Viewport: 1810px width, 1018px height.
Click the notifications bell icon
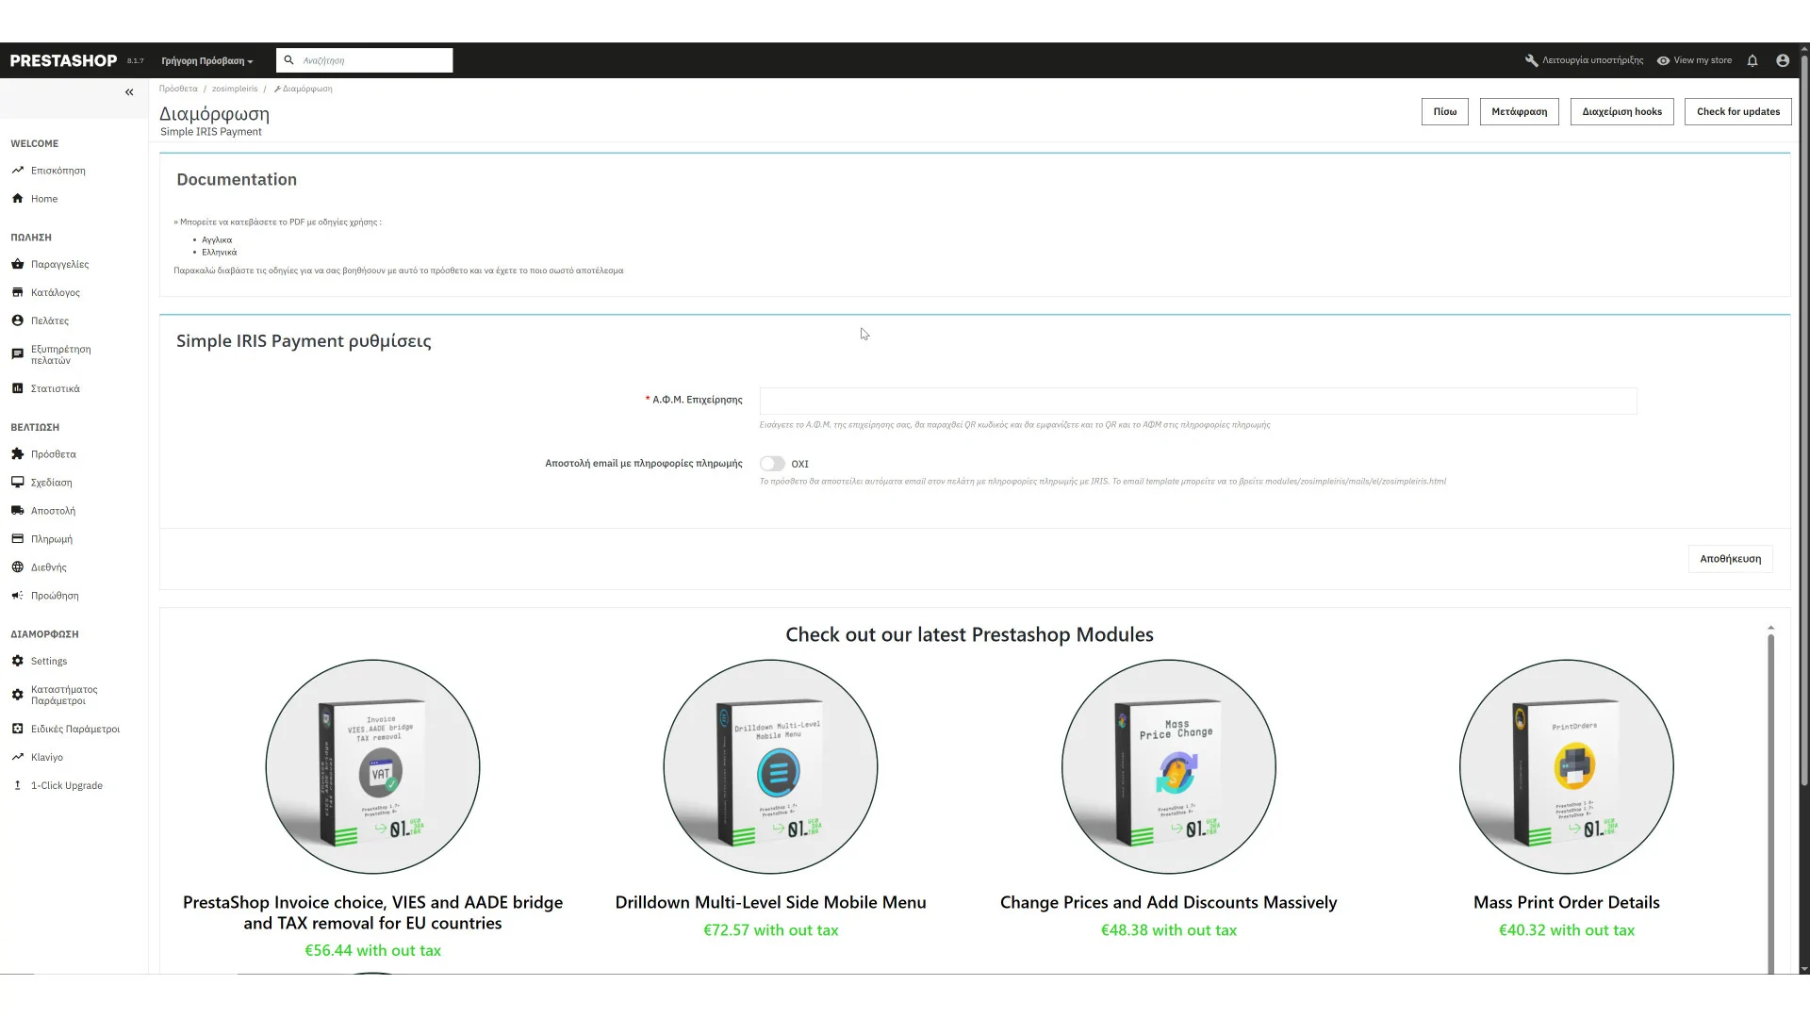(1752, 60)
